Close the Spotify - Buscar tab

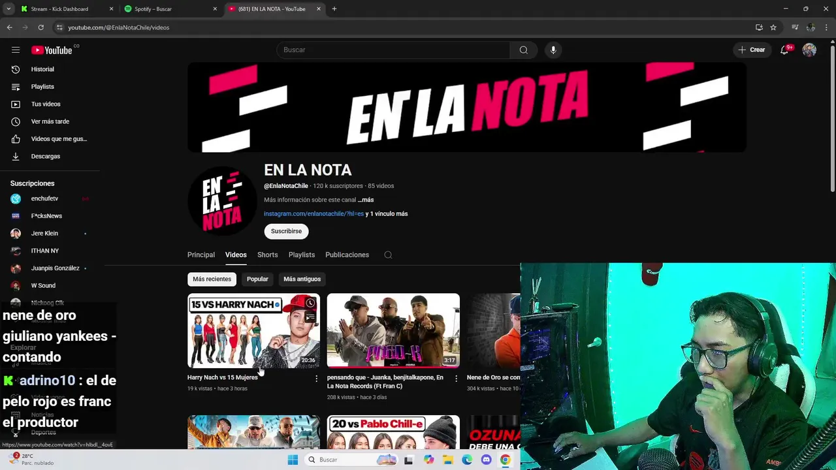[215, 9]
